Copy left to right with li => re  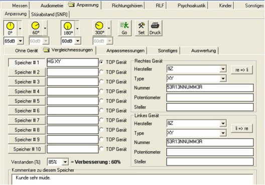tap(242, 128)
